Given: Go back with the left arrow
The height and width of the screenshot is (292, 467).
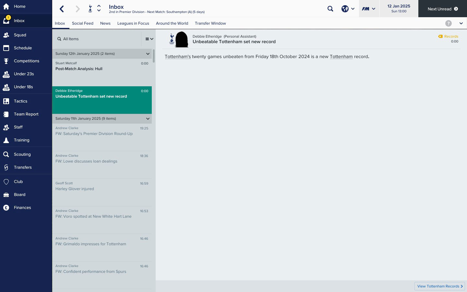Looking at the screenshot, I should click(62, 9).
